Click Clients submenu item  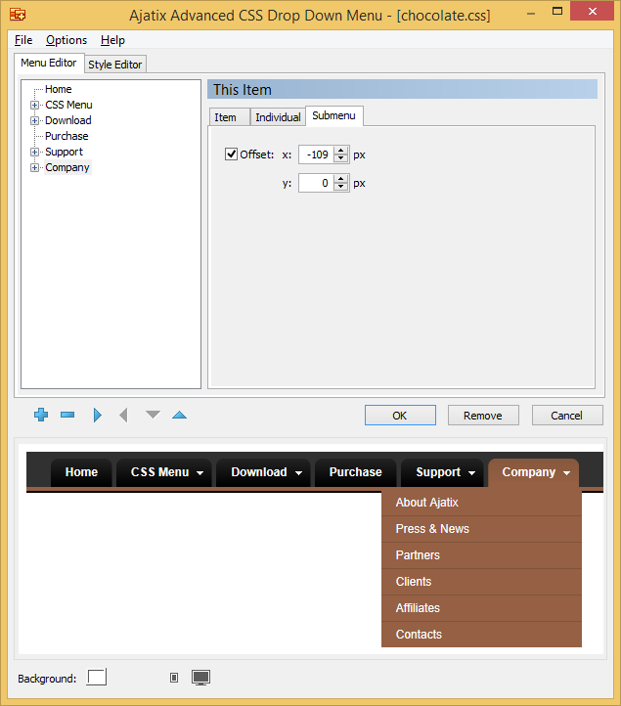click(x=481, y=582)
